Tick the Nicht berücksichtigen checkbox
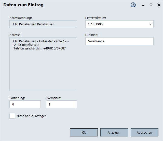 point(12,116)
